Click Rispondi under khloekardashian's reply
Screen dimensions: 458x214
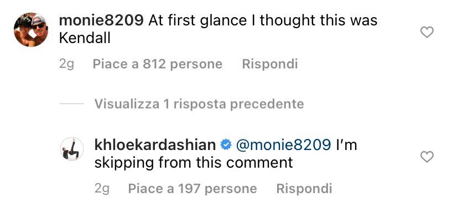pos(304,189)
